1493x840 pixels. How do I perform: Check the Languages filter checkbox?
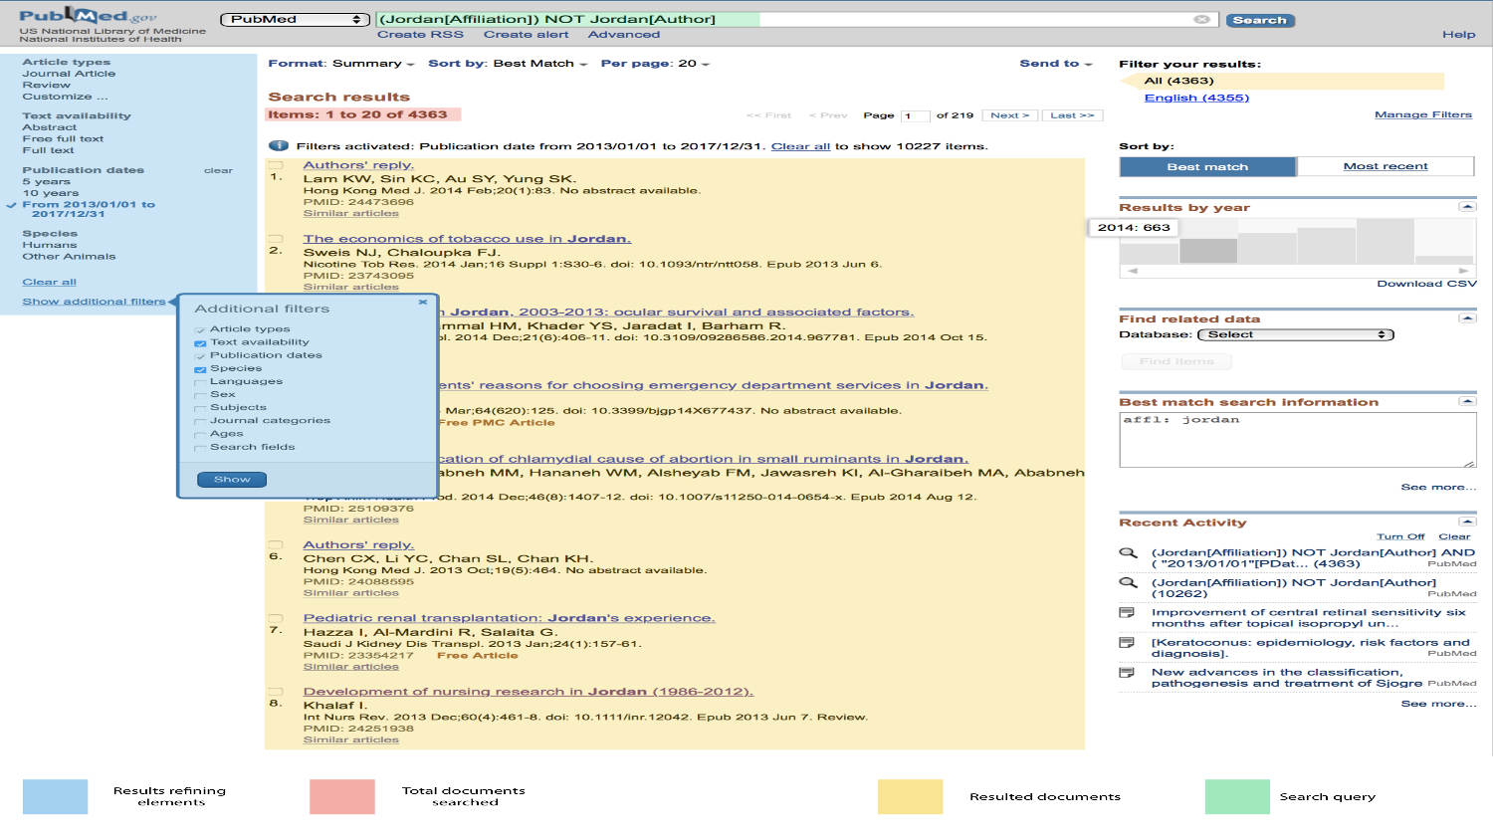point(200,382)
